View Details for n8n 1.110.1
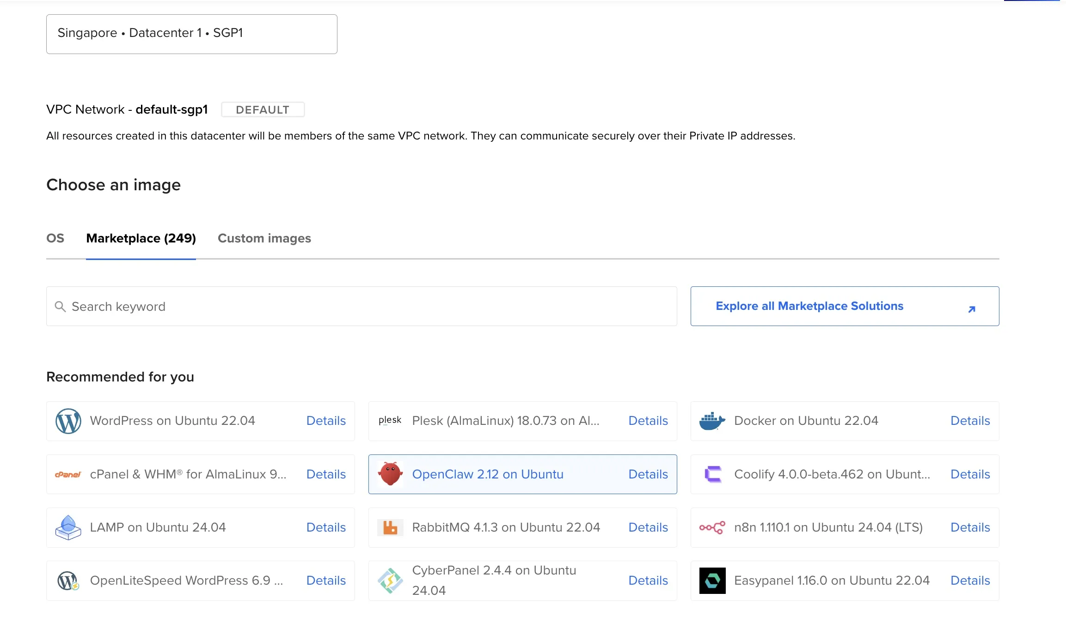Viewport: 1066px width, 629px height. point(970,527)
